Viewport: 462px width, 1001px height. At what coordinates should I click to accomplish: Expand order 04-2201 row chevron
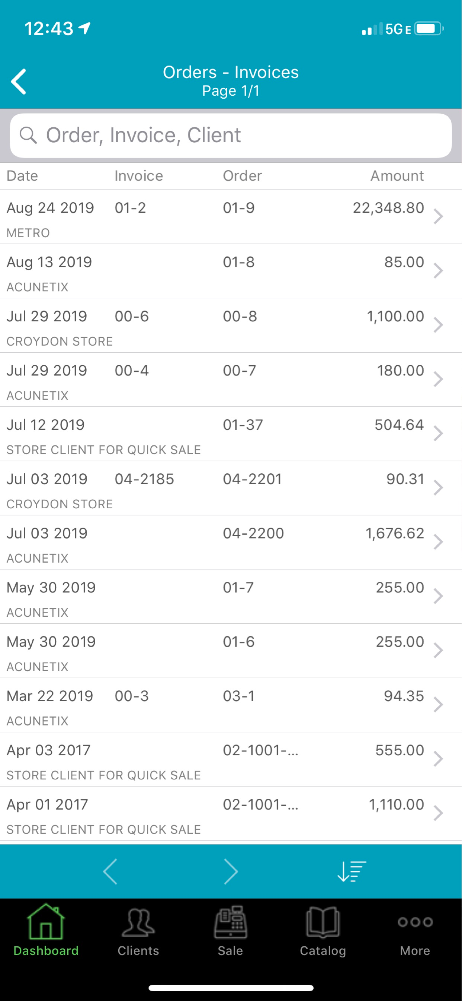pyautogui.click(x=438, y=488)
